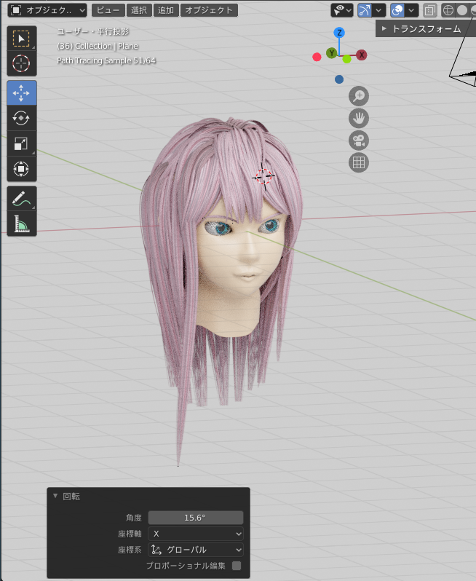
Task: Click the Zoom view magnifier icon
Action: click(x=359, y=96)
